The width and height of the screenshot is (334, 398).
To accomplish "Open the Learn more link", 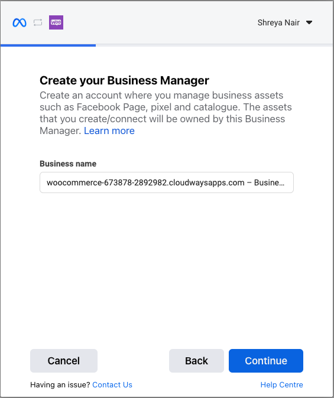I will (109, 131).
